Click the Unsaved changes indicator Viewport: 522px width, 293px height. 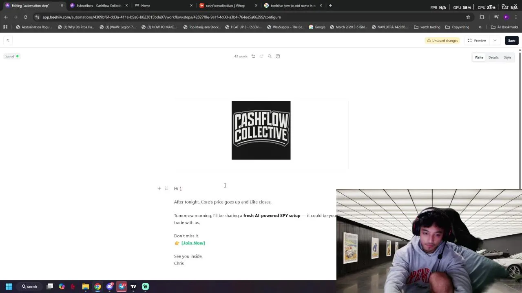(442, 40)
